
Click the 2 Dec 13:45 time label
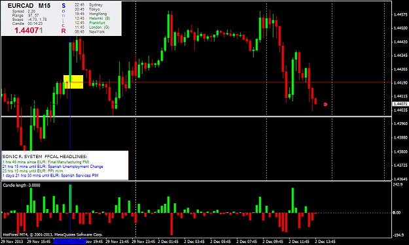click(x=325, y=242)
